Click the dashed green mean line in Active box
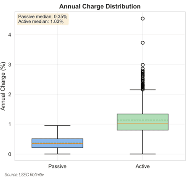This screenshot has width=192, height=181. click(143, 120)
